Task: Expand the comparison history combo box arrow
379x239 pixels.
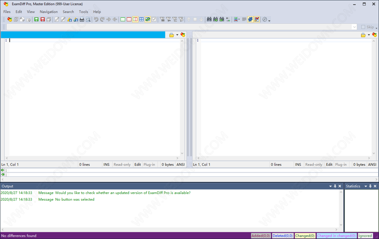Action: (355, 27)
